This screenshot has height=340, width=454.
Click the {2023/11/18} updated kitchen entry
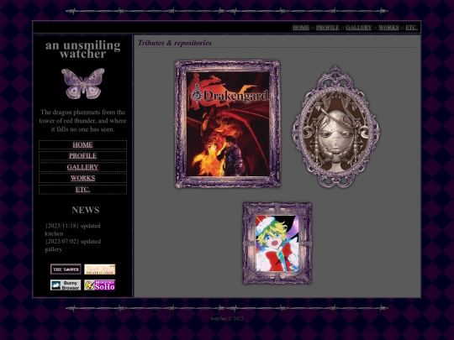[x=72, y=229]
